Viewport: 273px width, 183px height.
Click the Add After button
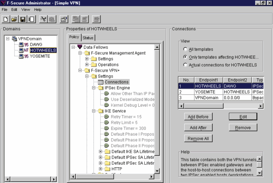pos(198,127)
